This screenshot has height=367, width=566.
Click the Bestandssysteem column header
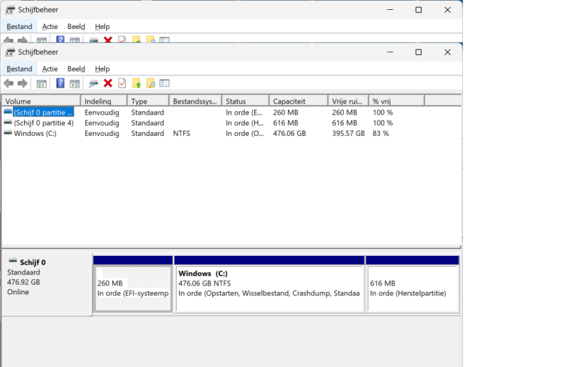click(195, 101)
